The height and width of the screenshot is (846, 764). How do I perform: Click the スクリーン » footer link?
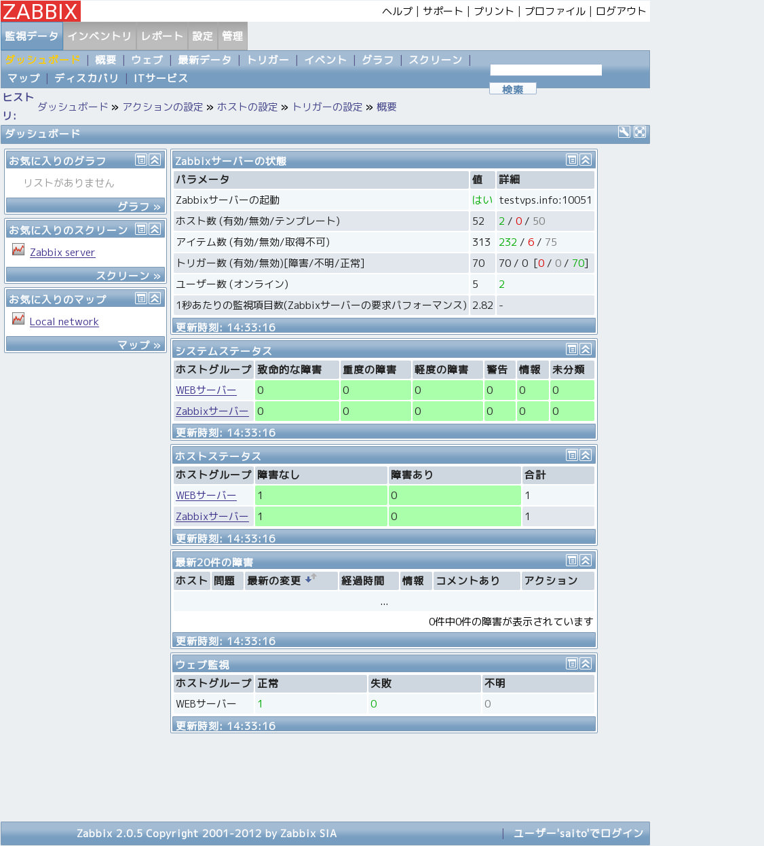click(128, 275)
